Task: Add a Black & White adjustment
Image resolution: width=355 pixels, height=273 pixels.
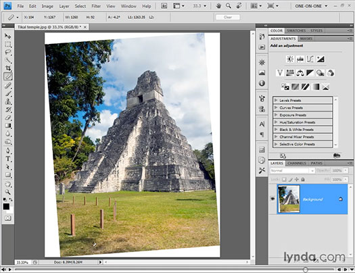Action: pyautogui.click(x=310, y=73)
